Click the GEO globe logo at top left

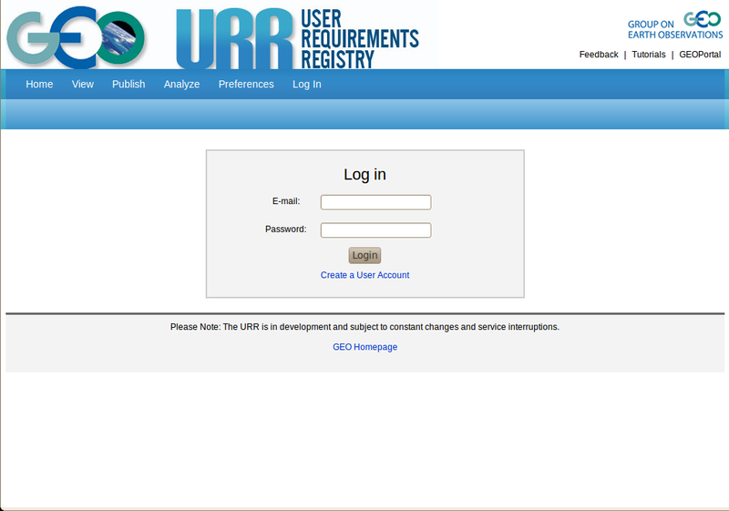tap(77, 36)
